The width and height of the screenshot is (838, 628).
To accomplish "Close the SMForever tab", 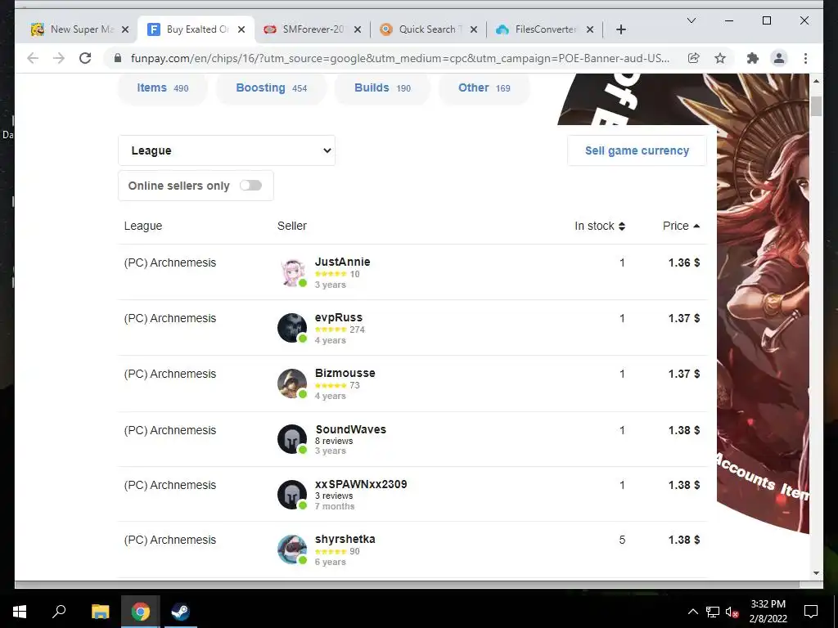I will [x=358, y=29].
